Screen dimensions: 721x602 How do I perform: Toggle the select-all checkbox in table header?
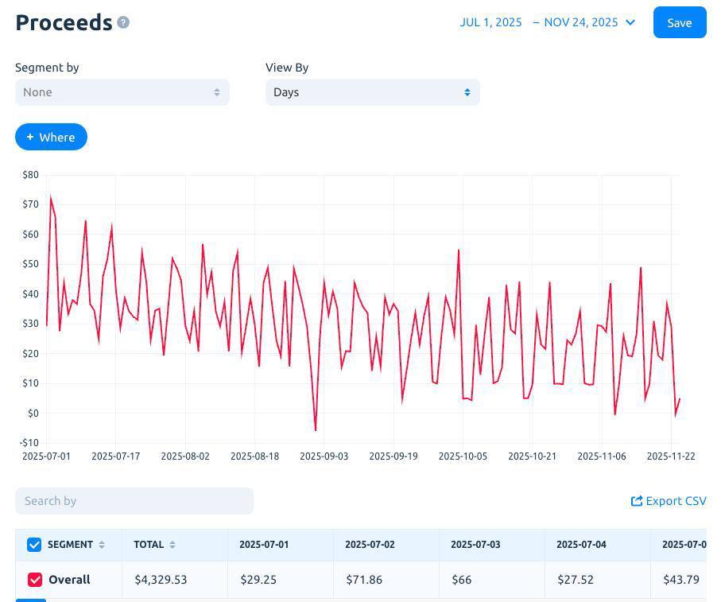[34, 545]
